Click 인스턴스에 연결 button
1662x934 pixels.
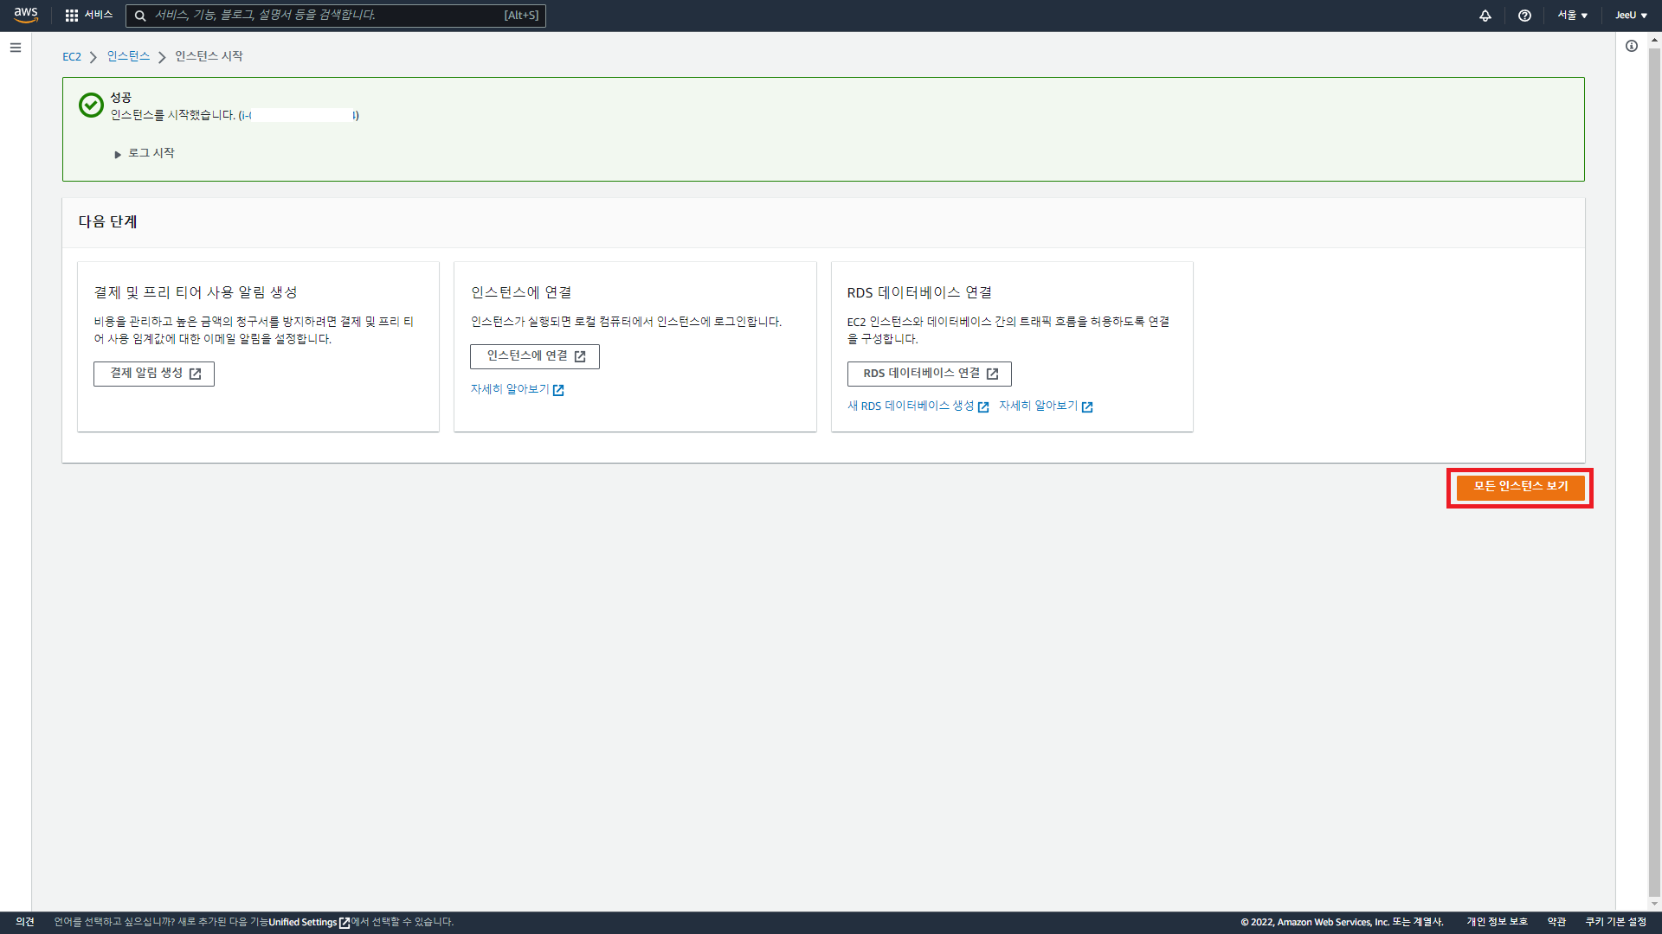pyautogui.click(x=535, y=356)
